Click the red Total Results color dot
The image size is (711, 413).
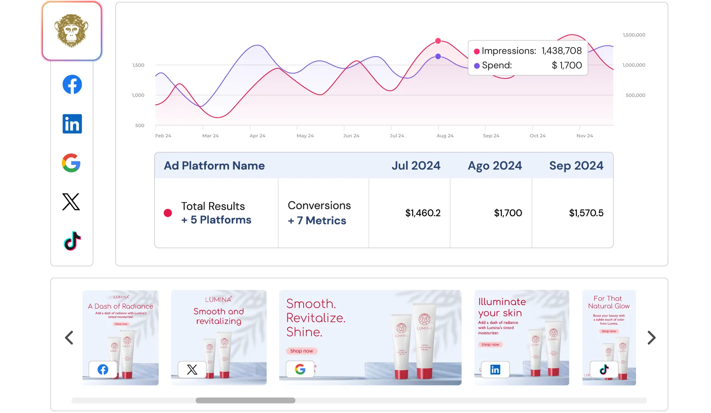tap(168, 213)
